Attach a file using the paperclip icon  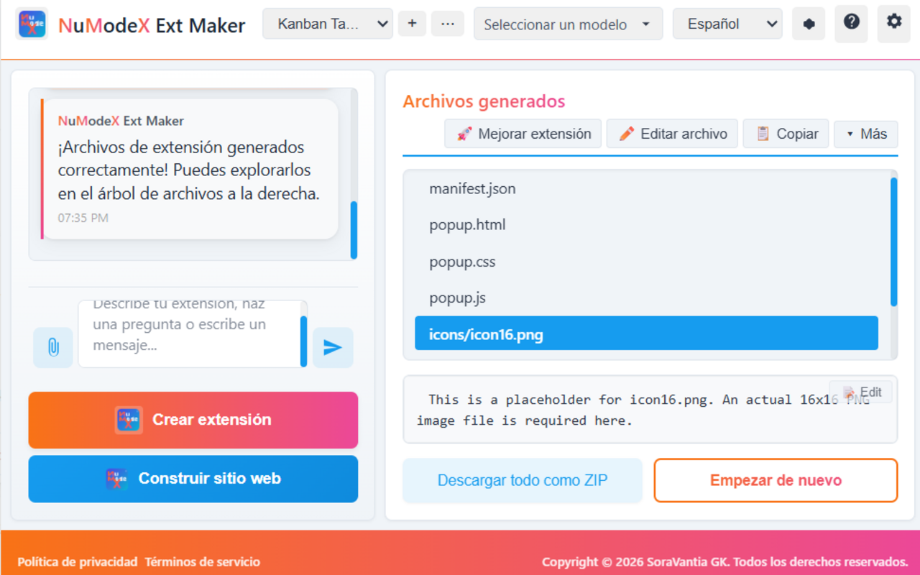point(52,347)
